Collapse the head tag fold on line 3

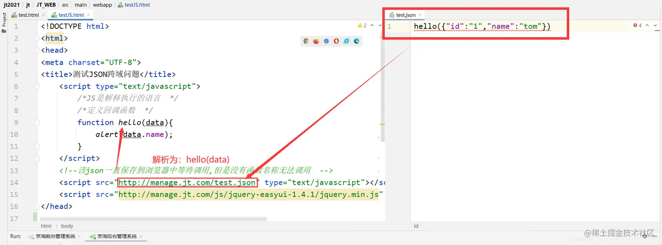[x=37, y=50]
